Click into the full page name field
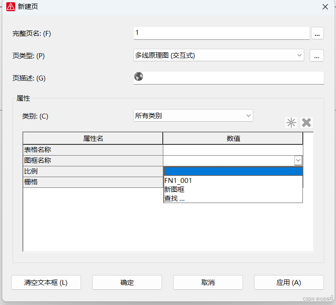 pos(221,33)
